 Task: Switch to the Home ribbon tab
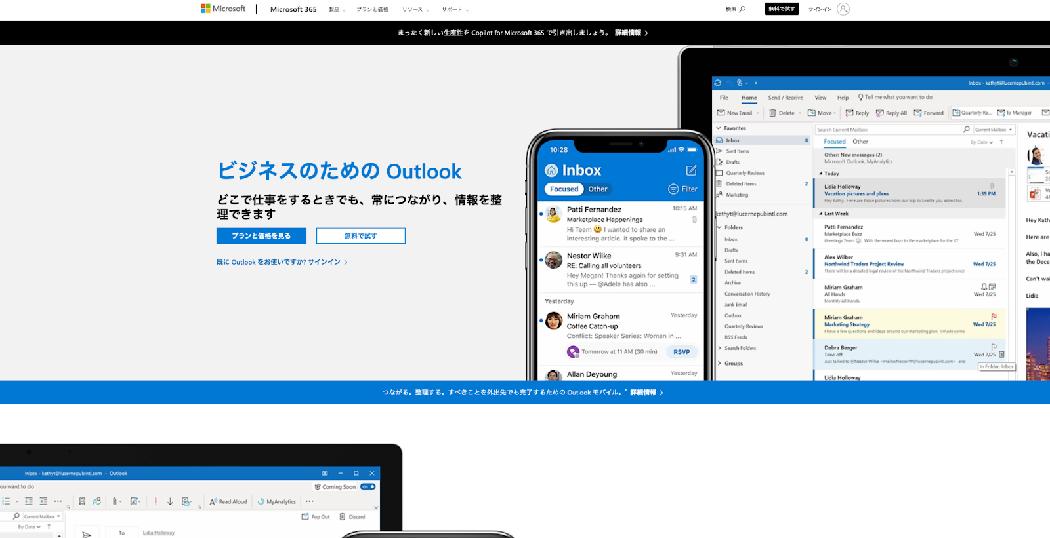point(749,98)
